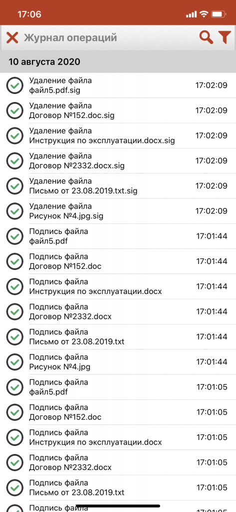236x512 pixels.
Task: Tap the battery indicator in the status bar
Action: [219, 14]
